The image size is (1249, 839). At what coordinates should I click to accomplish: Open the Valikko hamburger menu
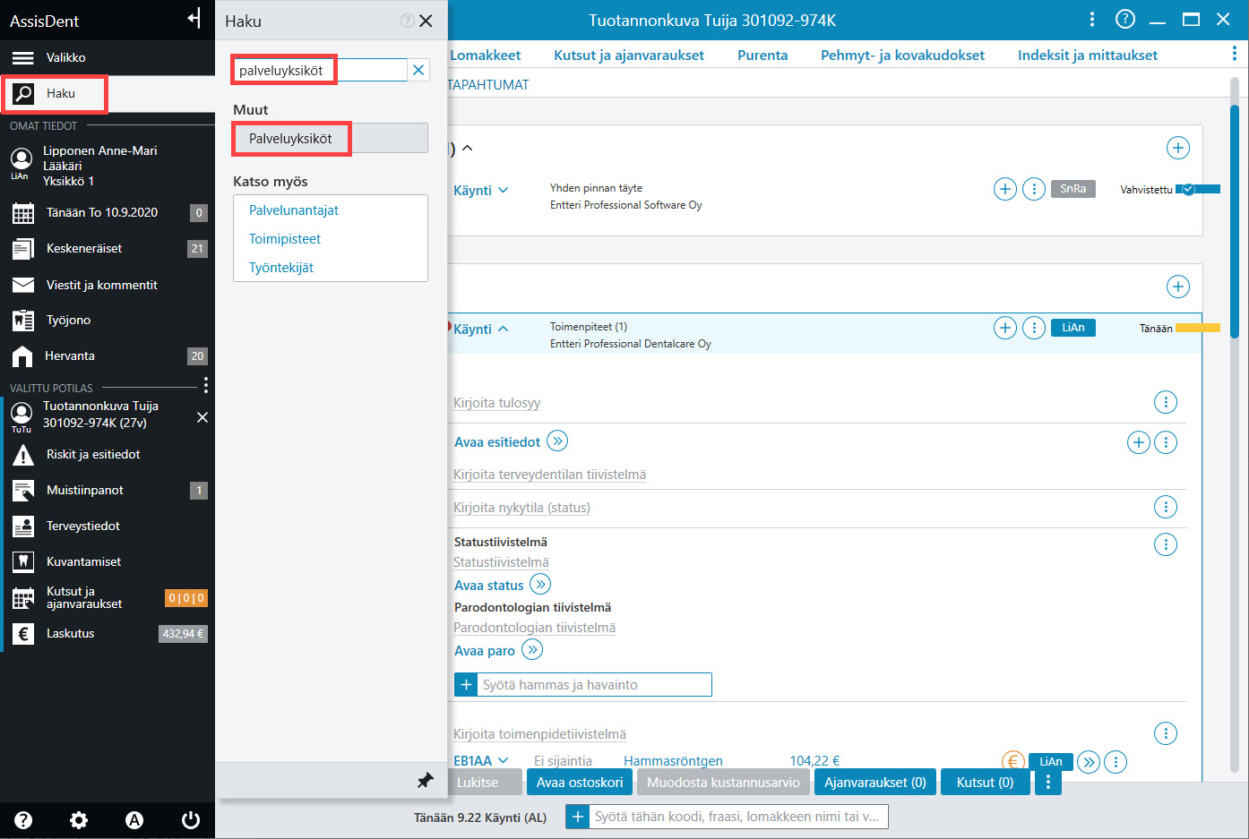tap(22, 57)
